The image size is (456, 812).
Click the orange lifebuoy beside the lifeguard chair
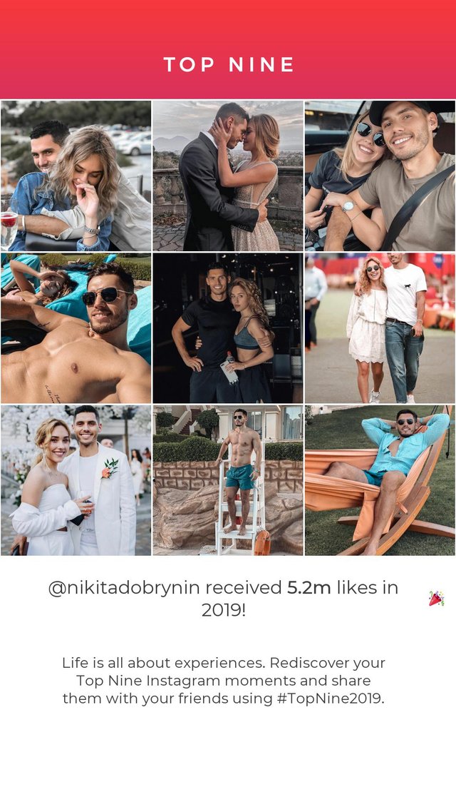pyautogui.click(x=262, y=543)
